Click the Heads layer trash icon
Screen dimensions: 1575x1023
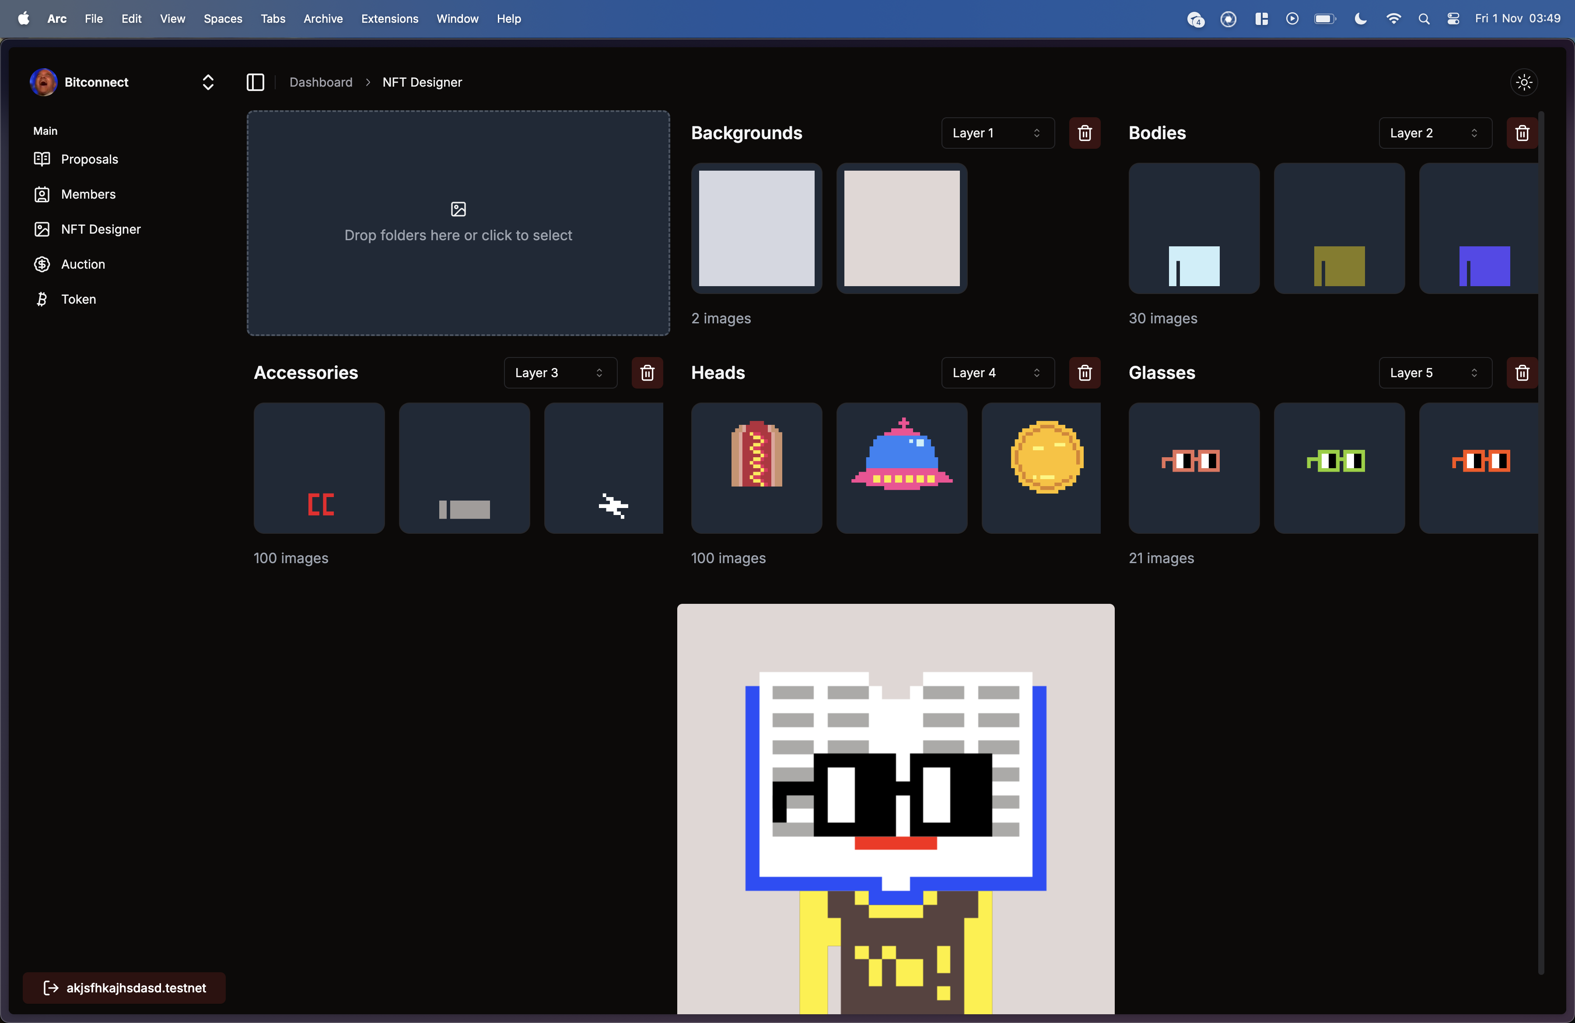(1084, 372)
